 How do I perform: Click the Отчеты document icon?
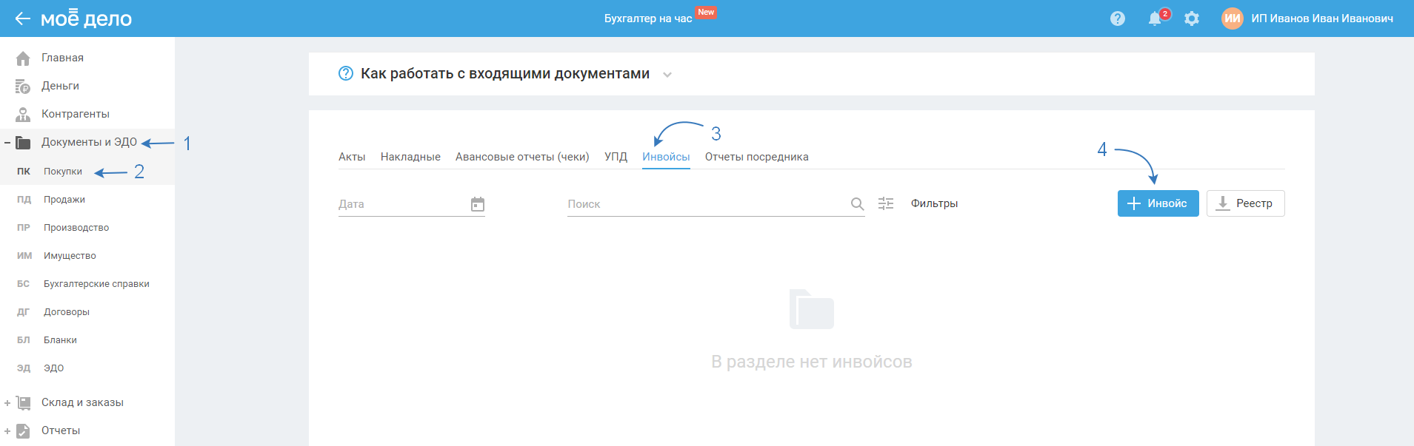23,431
